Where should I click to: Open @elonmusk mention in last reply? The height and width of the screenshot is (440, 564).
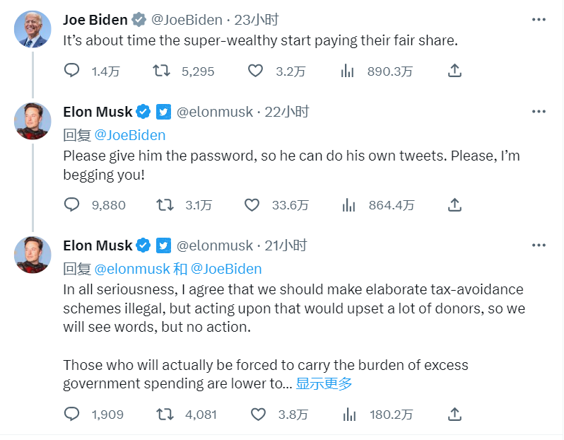click(132, 269)
